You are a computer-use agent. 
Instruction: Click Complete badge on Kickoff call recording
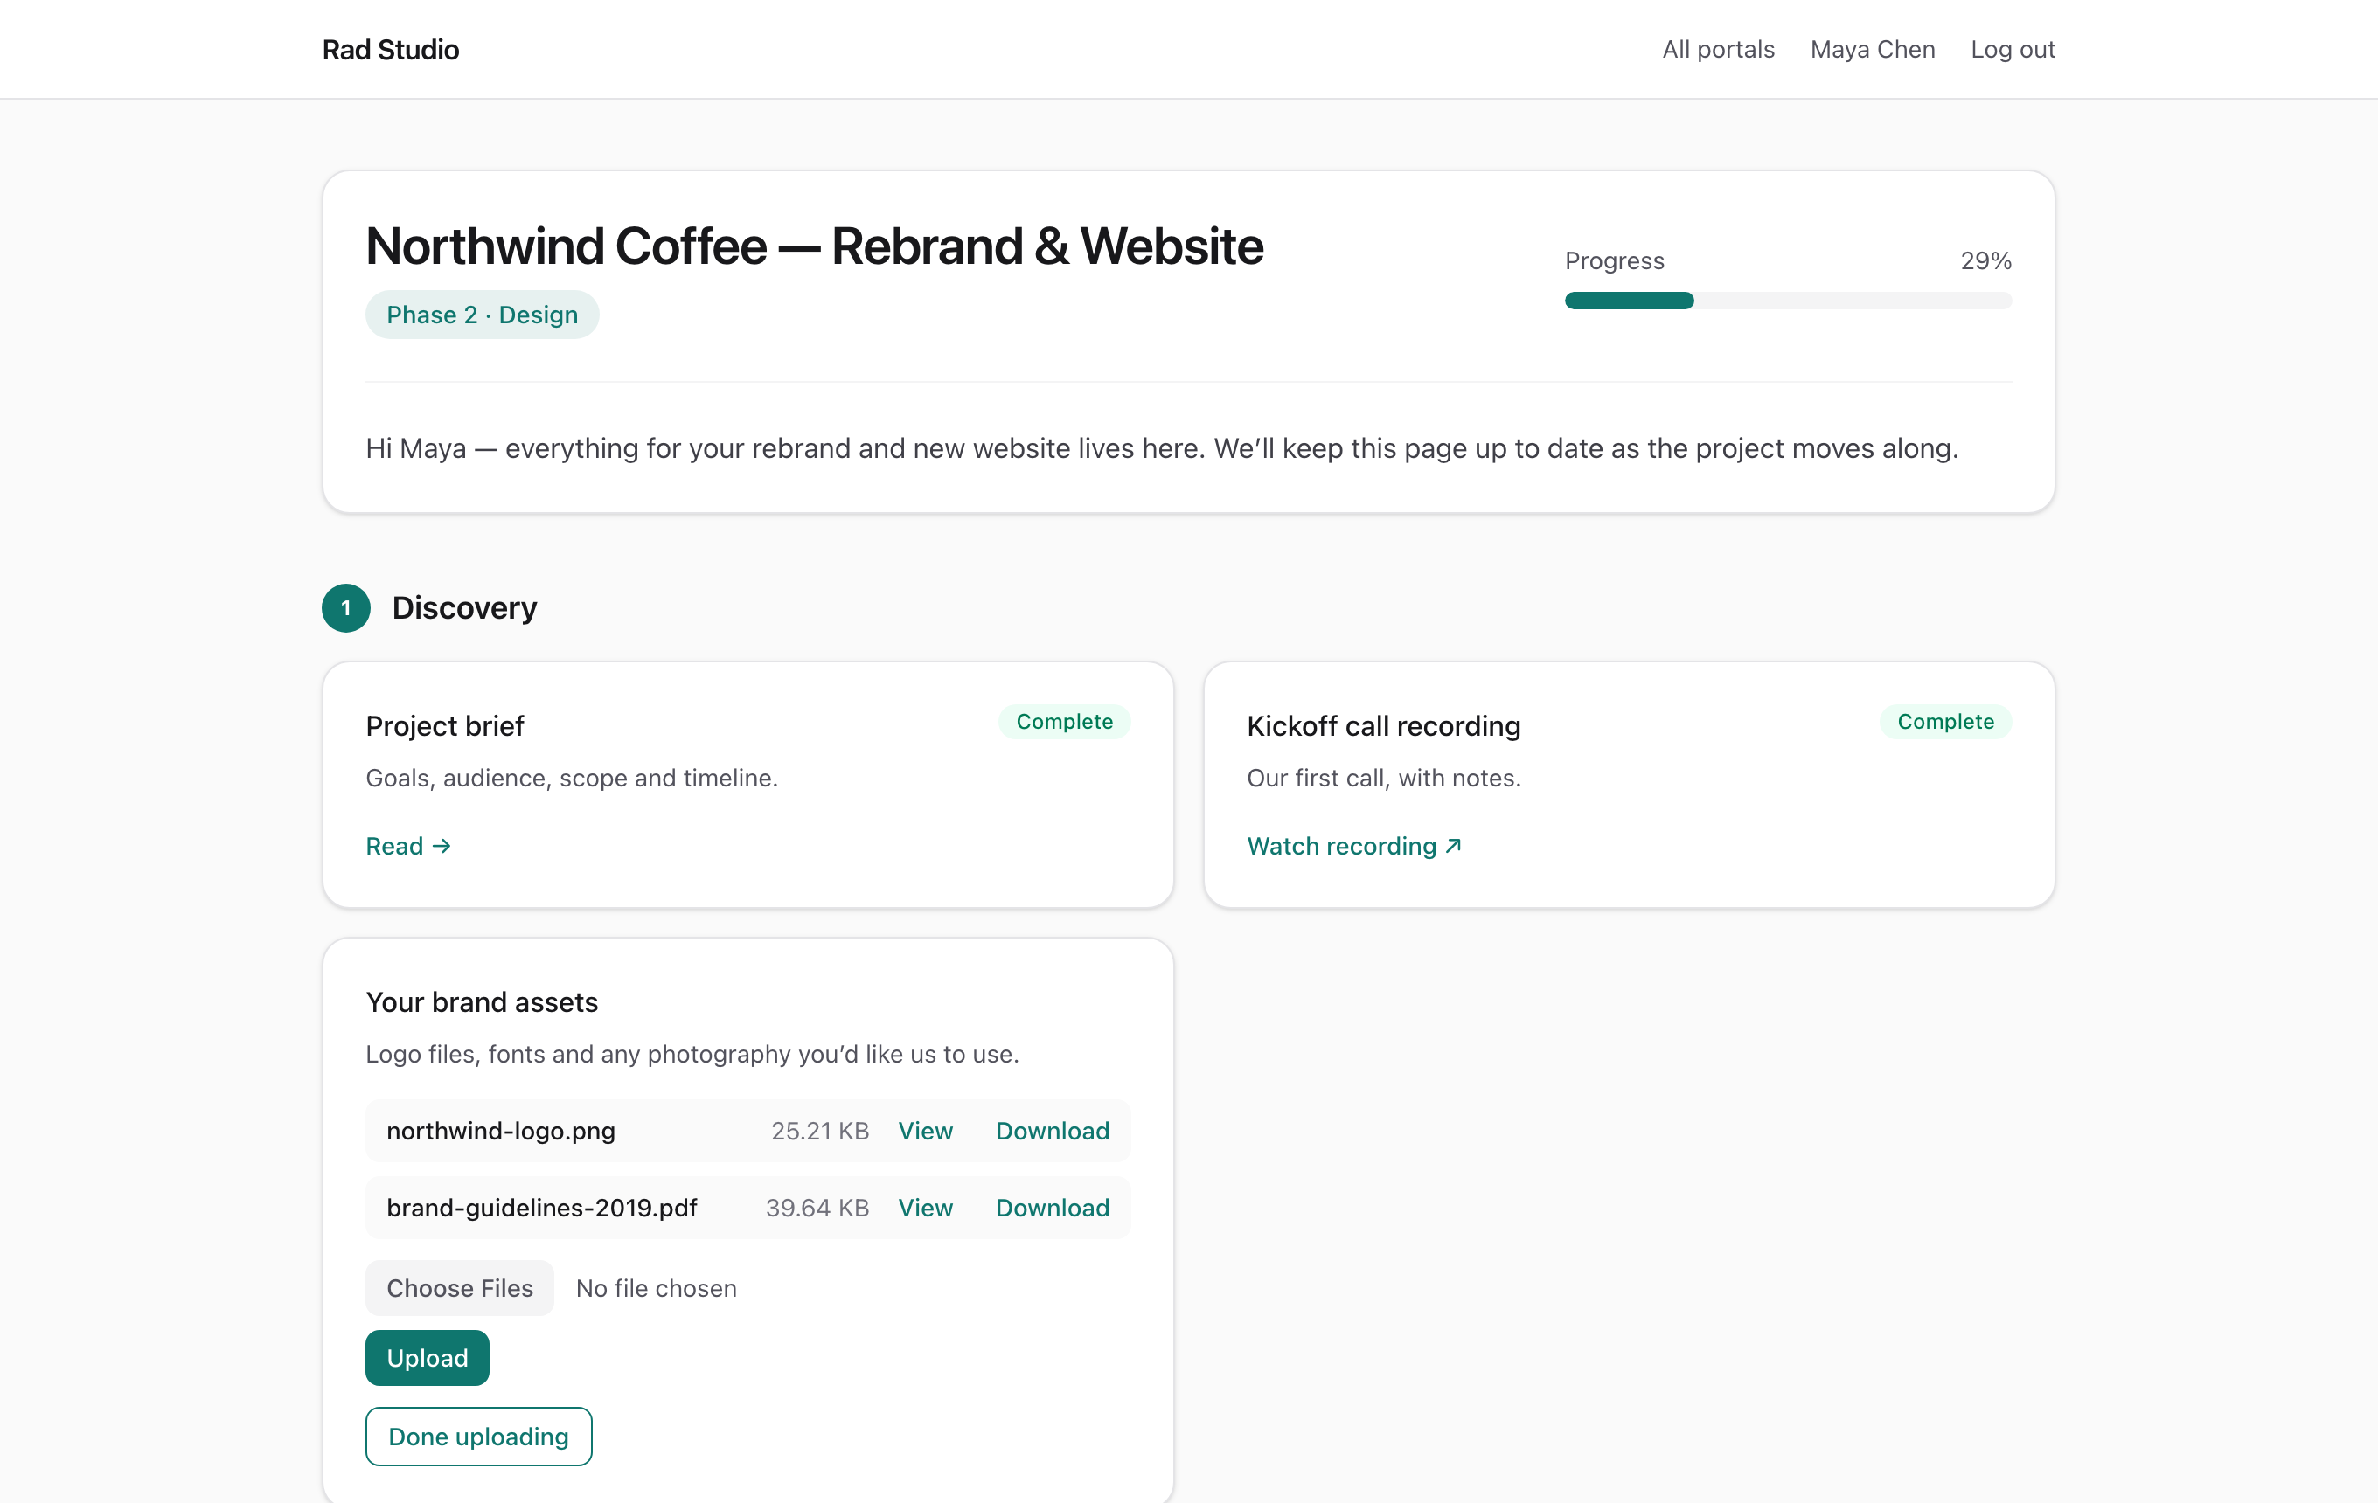pyautogui.click(x=1944, y=722)
